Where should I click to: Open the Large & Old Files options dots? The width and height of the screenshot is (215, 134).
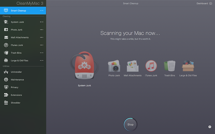click(42, 60)
